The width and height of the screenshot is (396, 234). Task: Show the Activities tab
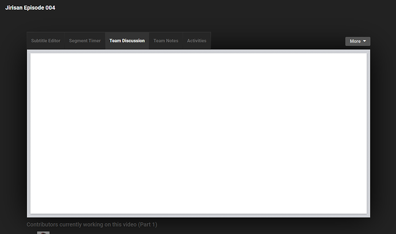pyautogui.click(x=197, y=41)
